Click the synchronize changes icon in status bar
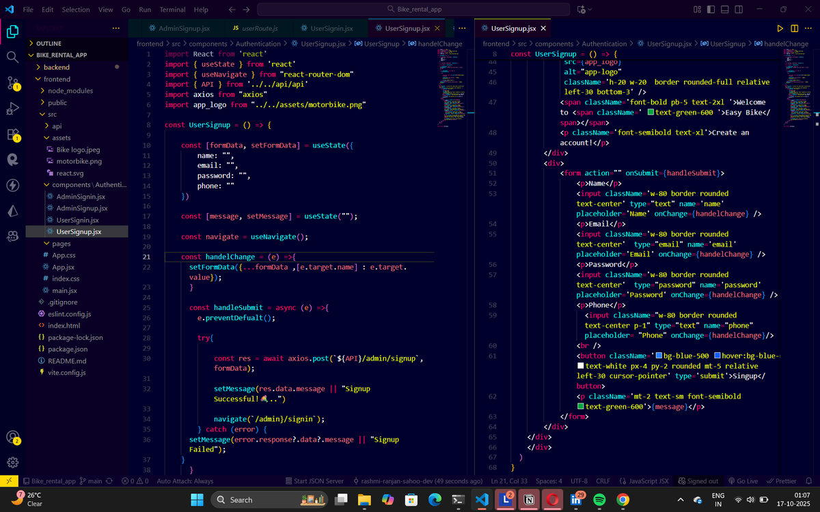 tap(108, 481)
